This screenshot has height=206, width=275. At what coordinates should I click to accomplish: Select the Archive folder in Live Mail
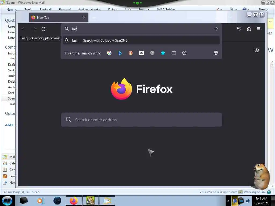(x=12, y=87)
